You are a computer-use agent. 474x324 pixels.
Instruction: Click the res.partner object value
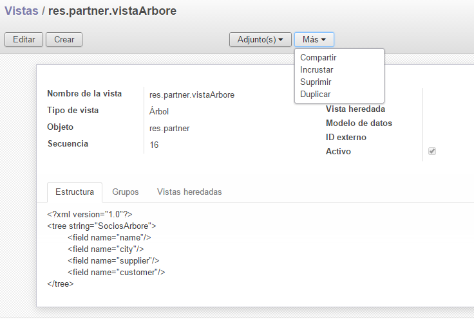click(x=169, y=128)
